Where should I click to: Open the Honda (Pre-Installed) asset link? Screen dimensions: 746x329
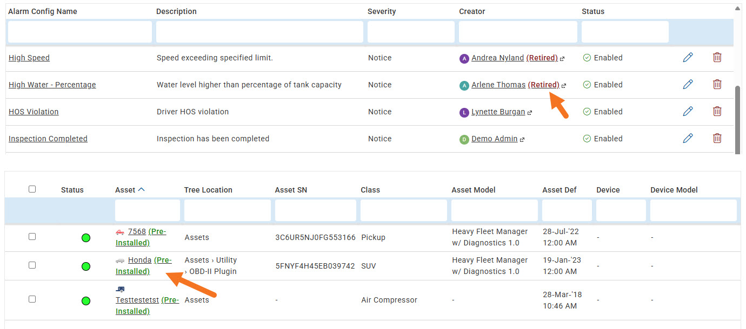[x=144, y=265]
